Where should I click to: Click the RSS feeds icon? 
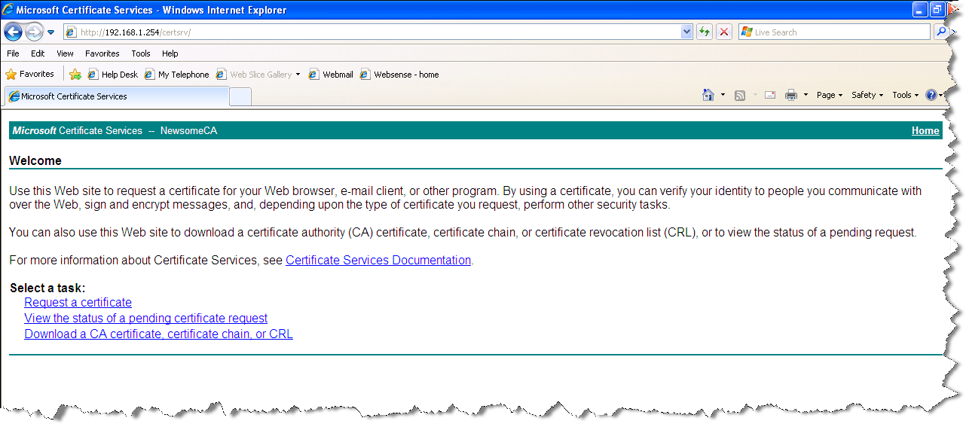[740, 95]
